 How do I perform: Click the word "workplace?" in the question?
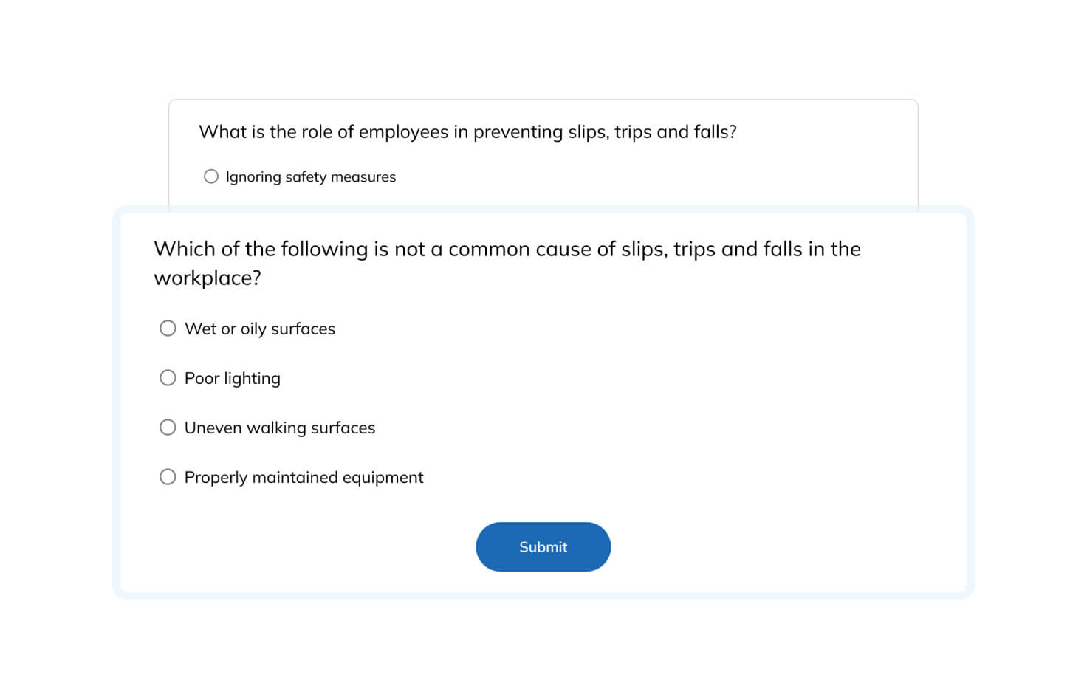tap(208, 278)
